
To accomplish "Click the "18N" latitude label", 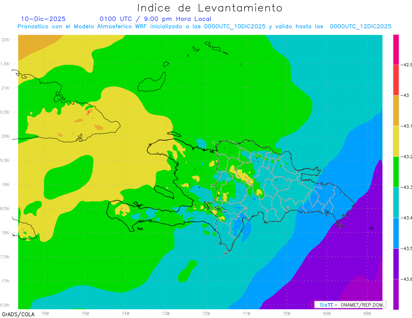I will point(6,233).
